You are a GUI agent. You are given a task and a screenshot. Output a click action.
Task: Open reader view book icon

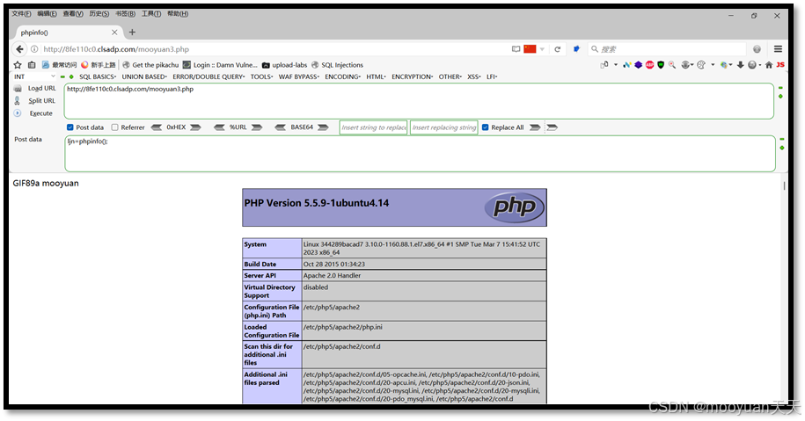click(x=516, y=49)
